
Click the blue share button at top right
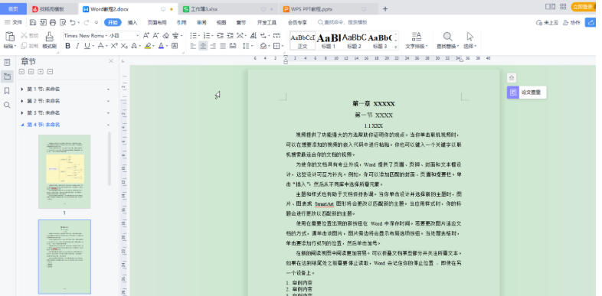[590, 22]
